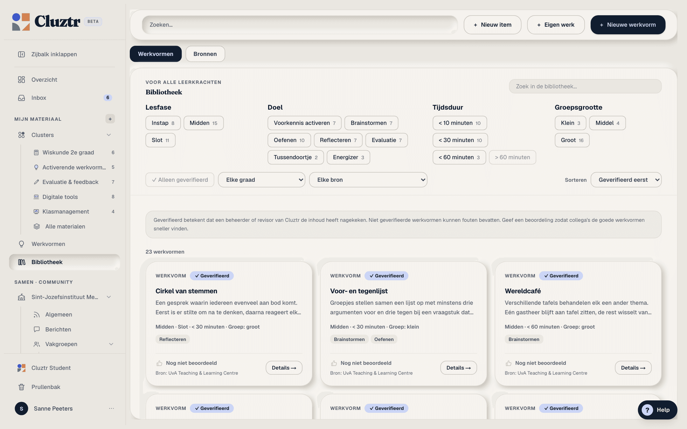Collapse the Sint-Jozefsinstituut community chevron

(x=109, y=297)
